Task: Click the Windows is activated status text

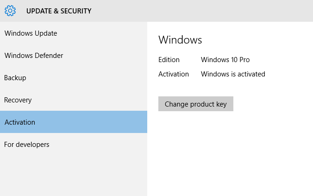Action: pyautogui.click(x=233, y=74)
